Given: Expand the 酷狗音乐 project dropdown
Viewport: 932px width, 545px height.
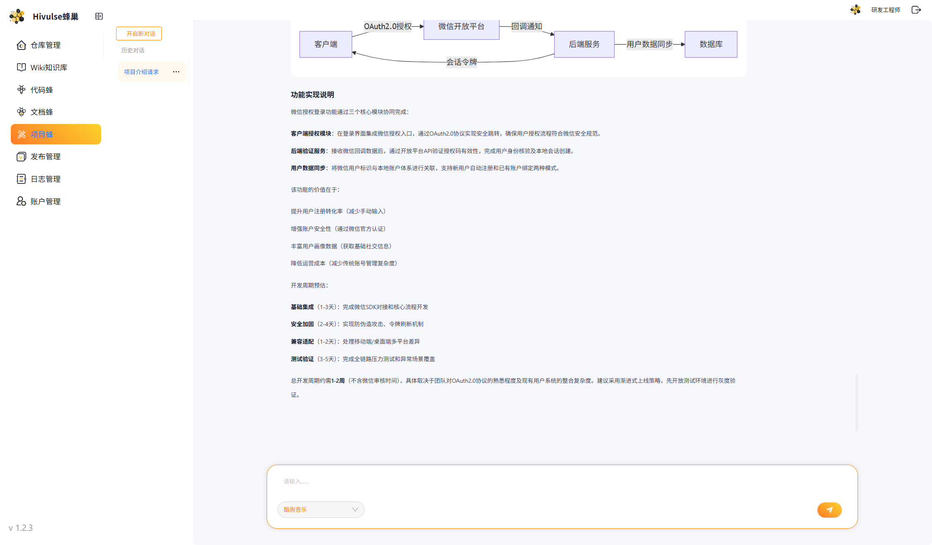Looking at the screenshot, I should (x=321, y=510).
